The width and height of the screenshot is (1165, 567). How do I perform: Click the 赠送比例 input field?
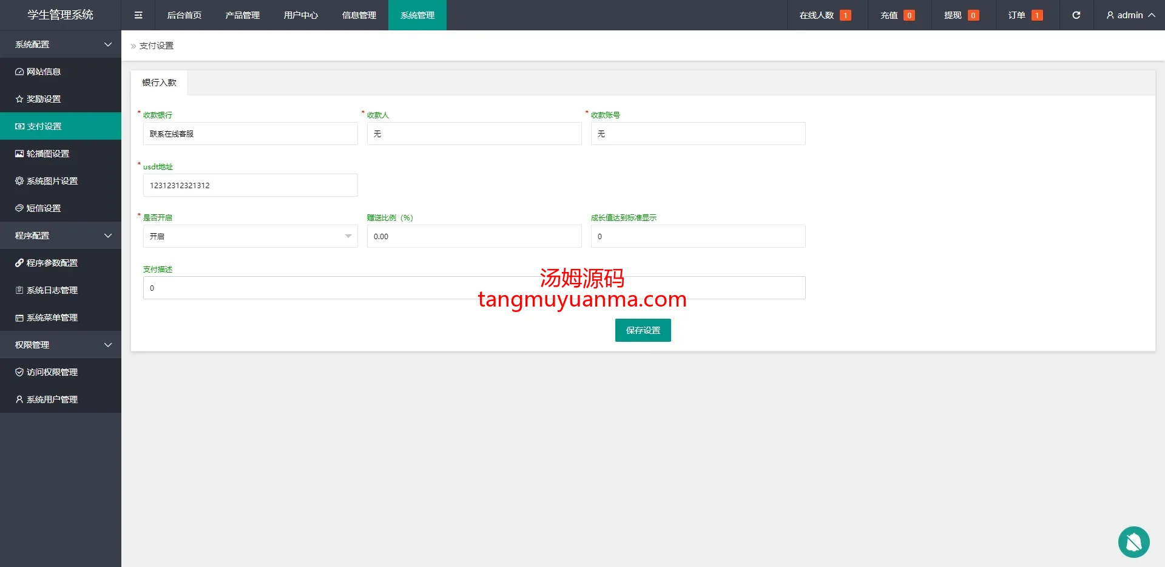coord(474,236)
